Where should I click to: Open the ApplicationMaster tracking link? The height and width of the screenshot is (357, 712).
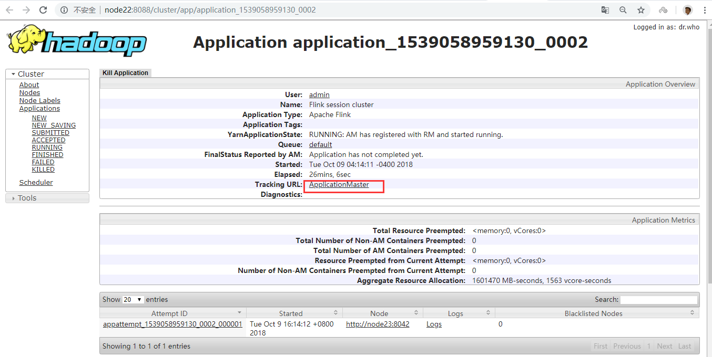pos(339,185)
